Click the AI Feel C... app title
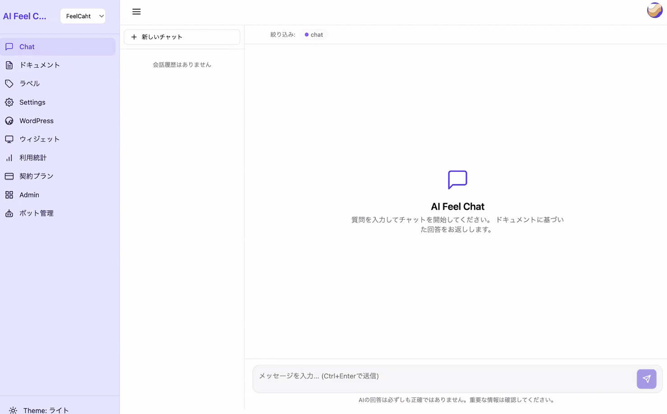This screenshot has width=667, height=414. 25,16
